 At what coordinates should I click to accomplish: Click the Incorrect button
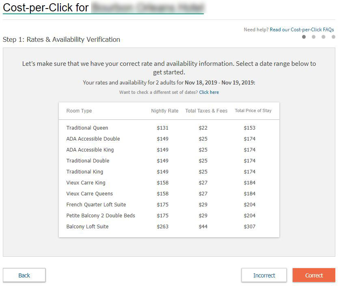(264, 275)
